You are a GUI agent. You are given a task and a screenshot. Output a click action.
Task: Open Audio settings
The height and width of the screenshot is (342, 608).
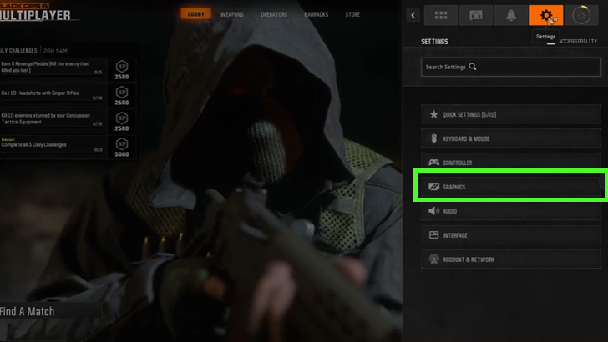(x=511, y=211)
